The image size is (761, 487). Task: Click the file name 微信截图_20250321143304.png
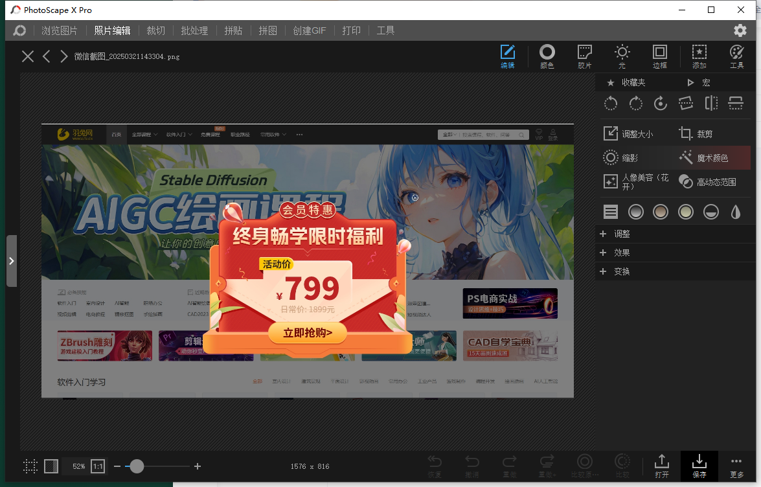pyautogui.click(x=127, y=57)
